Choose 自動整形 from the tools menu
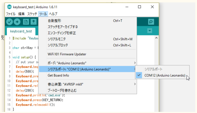 (88, 21)
